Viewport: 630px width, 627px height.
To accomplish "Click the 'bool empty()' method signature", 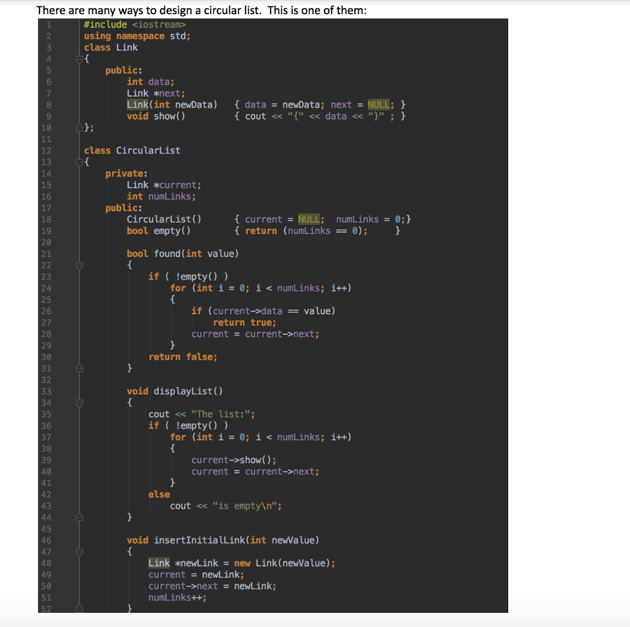I will click(x=159, y=231).
